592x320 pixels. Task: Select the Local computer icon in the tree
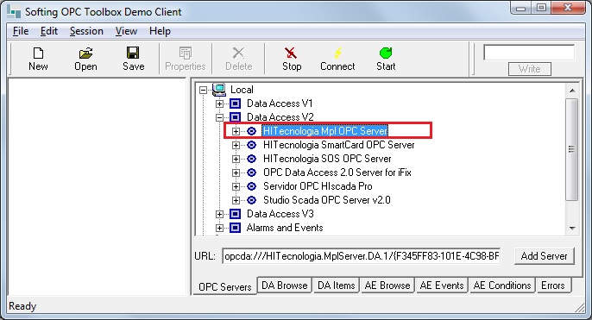tap(219, 90)
